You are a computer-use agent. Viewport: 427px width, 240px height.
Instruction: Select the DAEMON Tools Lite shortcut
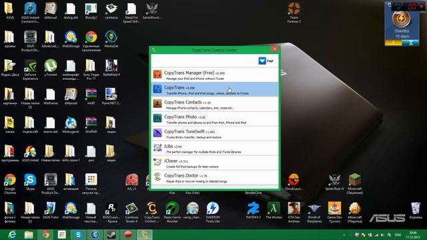[x=213, y=213]
